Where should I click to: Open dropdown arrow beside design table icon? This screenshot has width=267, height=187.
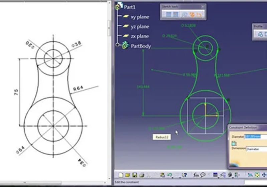pyautogui.click(x=219, y=177)
